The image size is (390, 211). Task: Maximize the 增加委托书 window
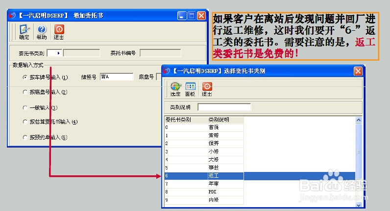(x=192, y=16)
